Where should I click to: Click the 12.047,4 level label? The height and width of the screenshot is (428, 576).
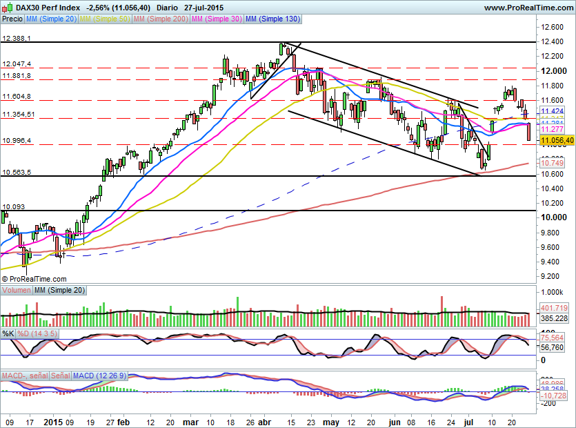[x=17, y=64]
